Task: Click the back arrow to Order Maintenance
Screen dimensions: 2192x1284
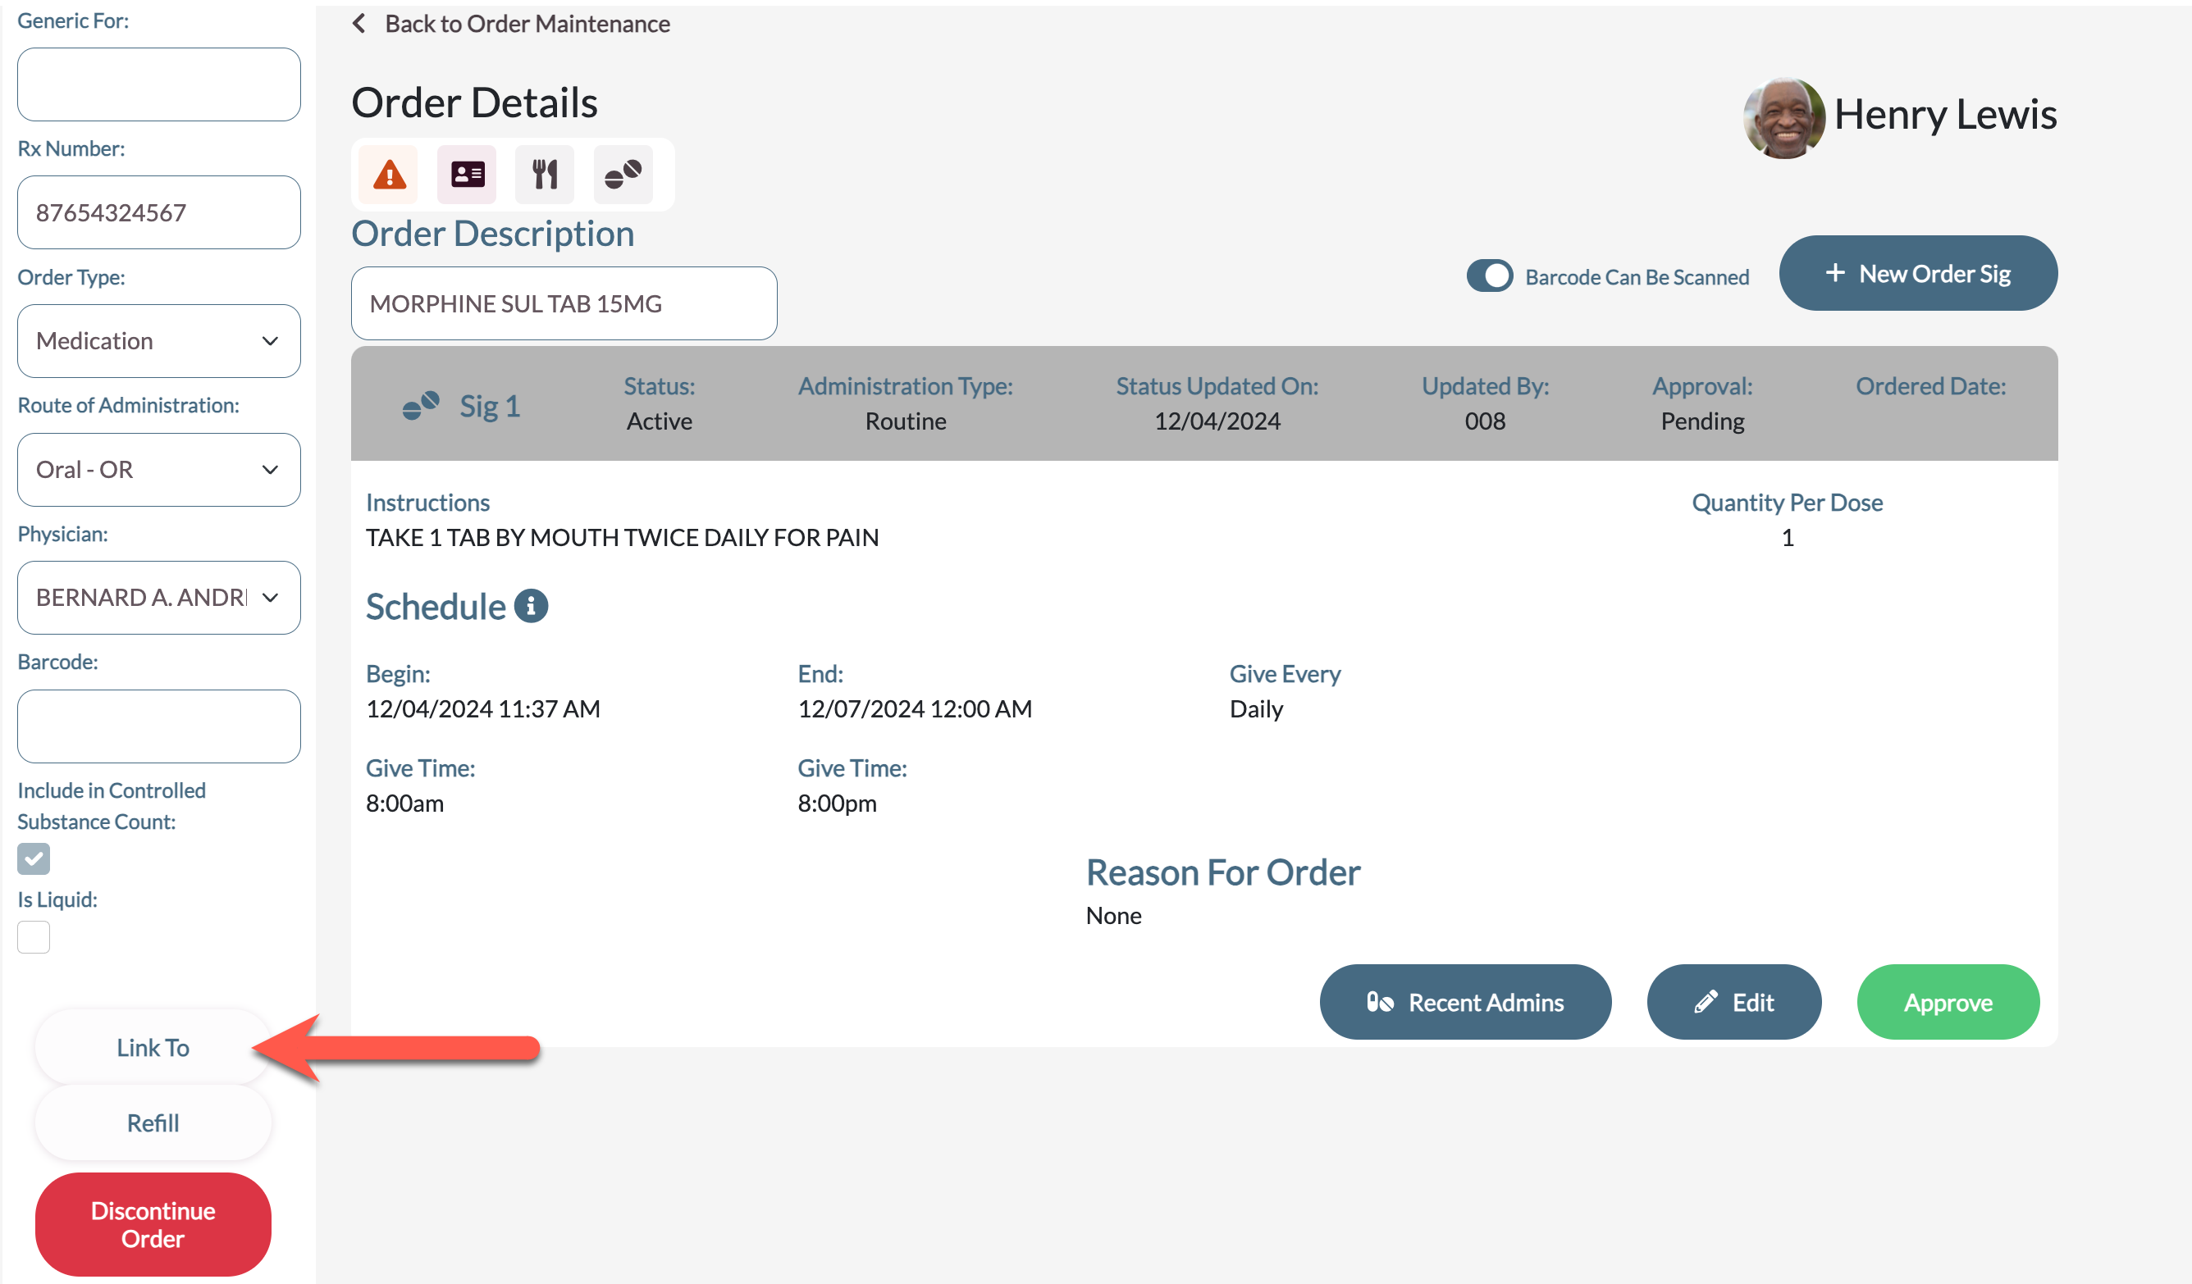Action: 359,24
